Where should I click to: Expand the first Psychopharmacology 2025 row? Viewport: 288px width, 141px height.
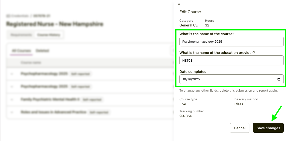pyautogui.click(x=12, y=74)
